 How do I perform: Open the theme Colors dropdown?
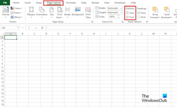[16, 8]
